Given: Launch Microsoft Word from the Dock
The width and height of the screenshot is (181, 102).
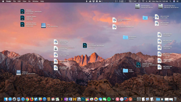Looking at the screenshot, I should 70,99.
